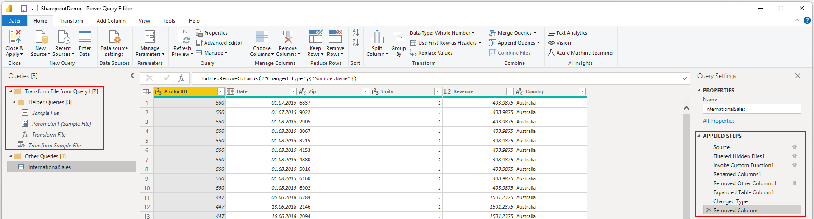Open the Manage dropdown in the Query group

click(x=211, y=53)
